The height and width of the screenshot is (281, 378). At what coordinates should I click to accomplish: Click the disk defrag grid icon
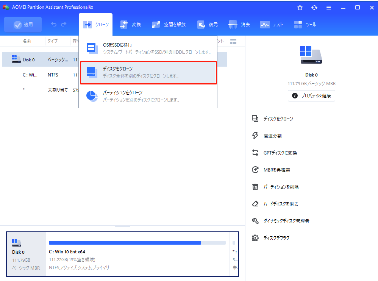255,238
